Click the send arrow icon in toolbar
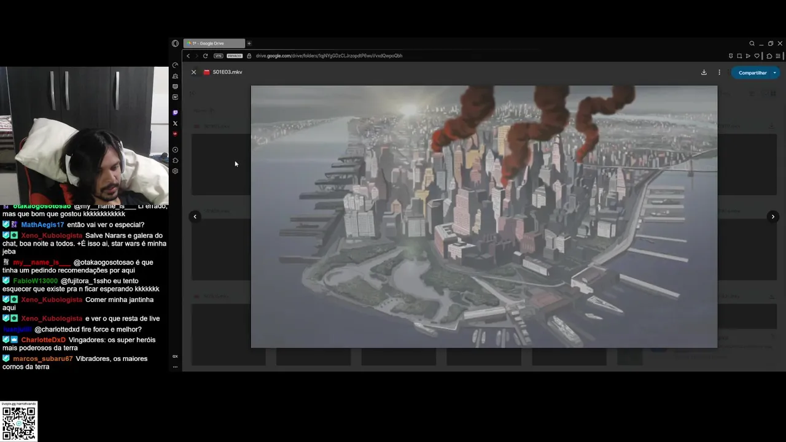The image size is (786, 442). (748, 56)
